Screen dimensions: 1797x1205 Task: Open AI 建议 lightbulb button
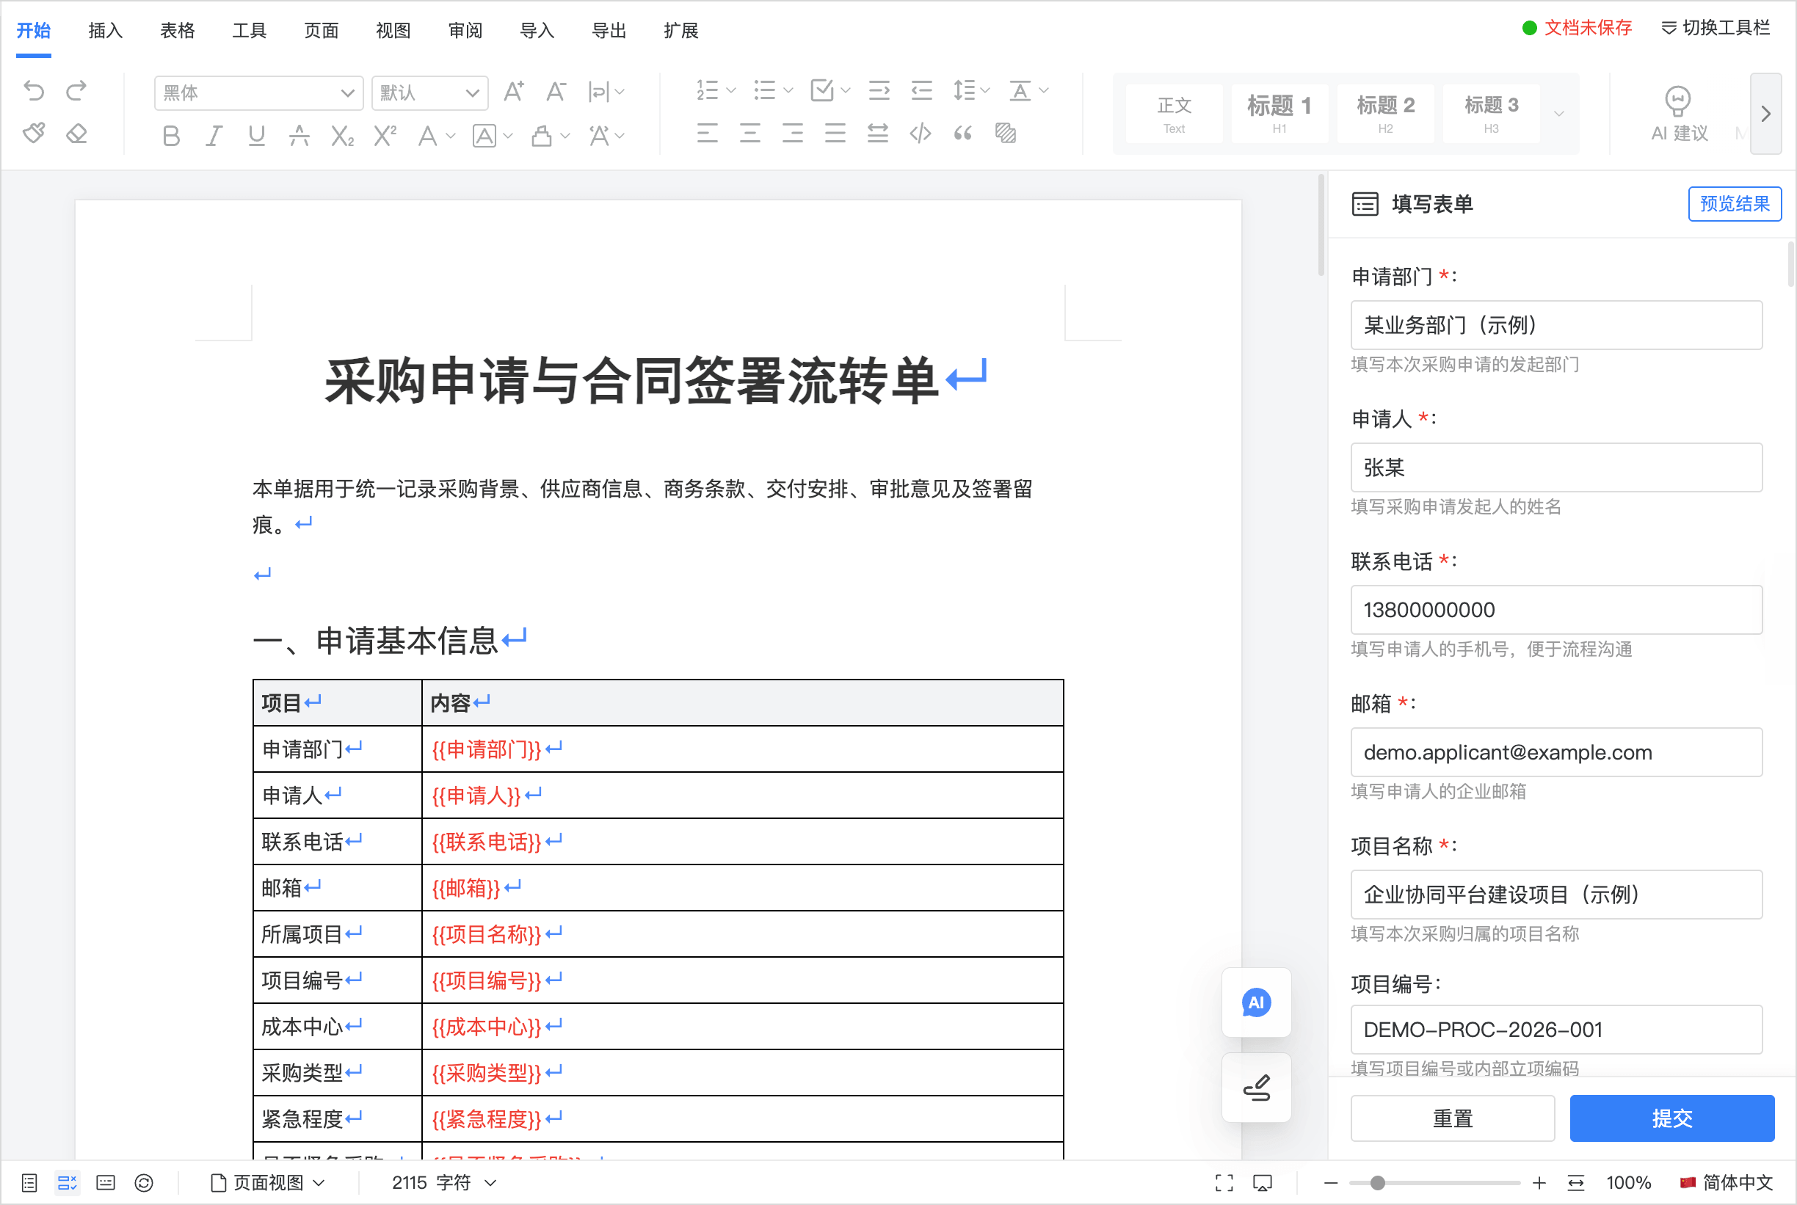[x=1679, y=114]
